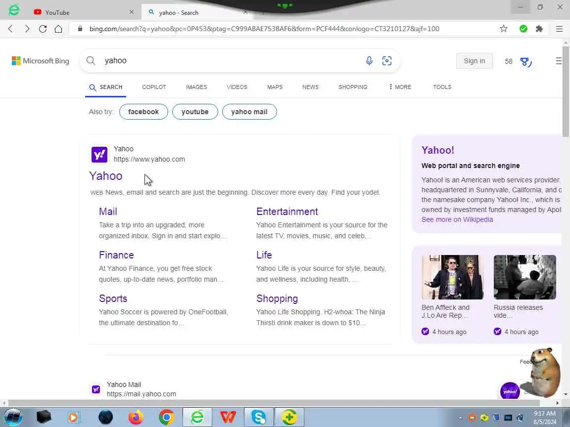Open the green plus taskbar application
This screenshot has width=570, height=427.
coord(289,417)
